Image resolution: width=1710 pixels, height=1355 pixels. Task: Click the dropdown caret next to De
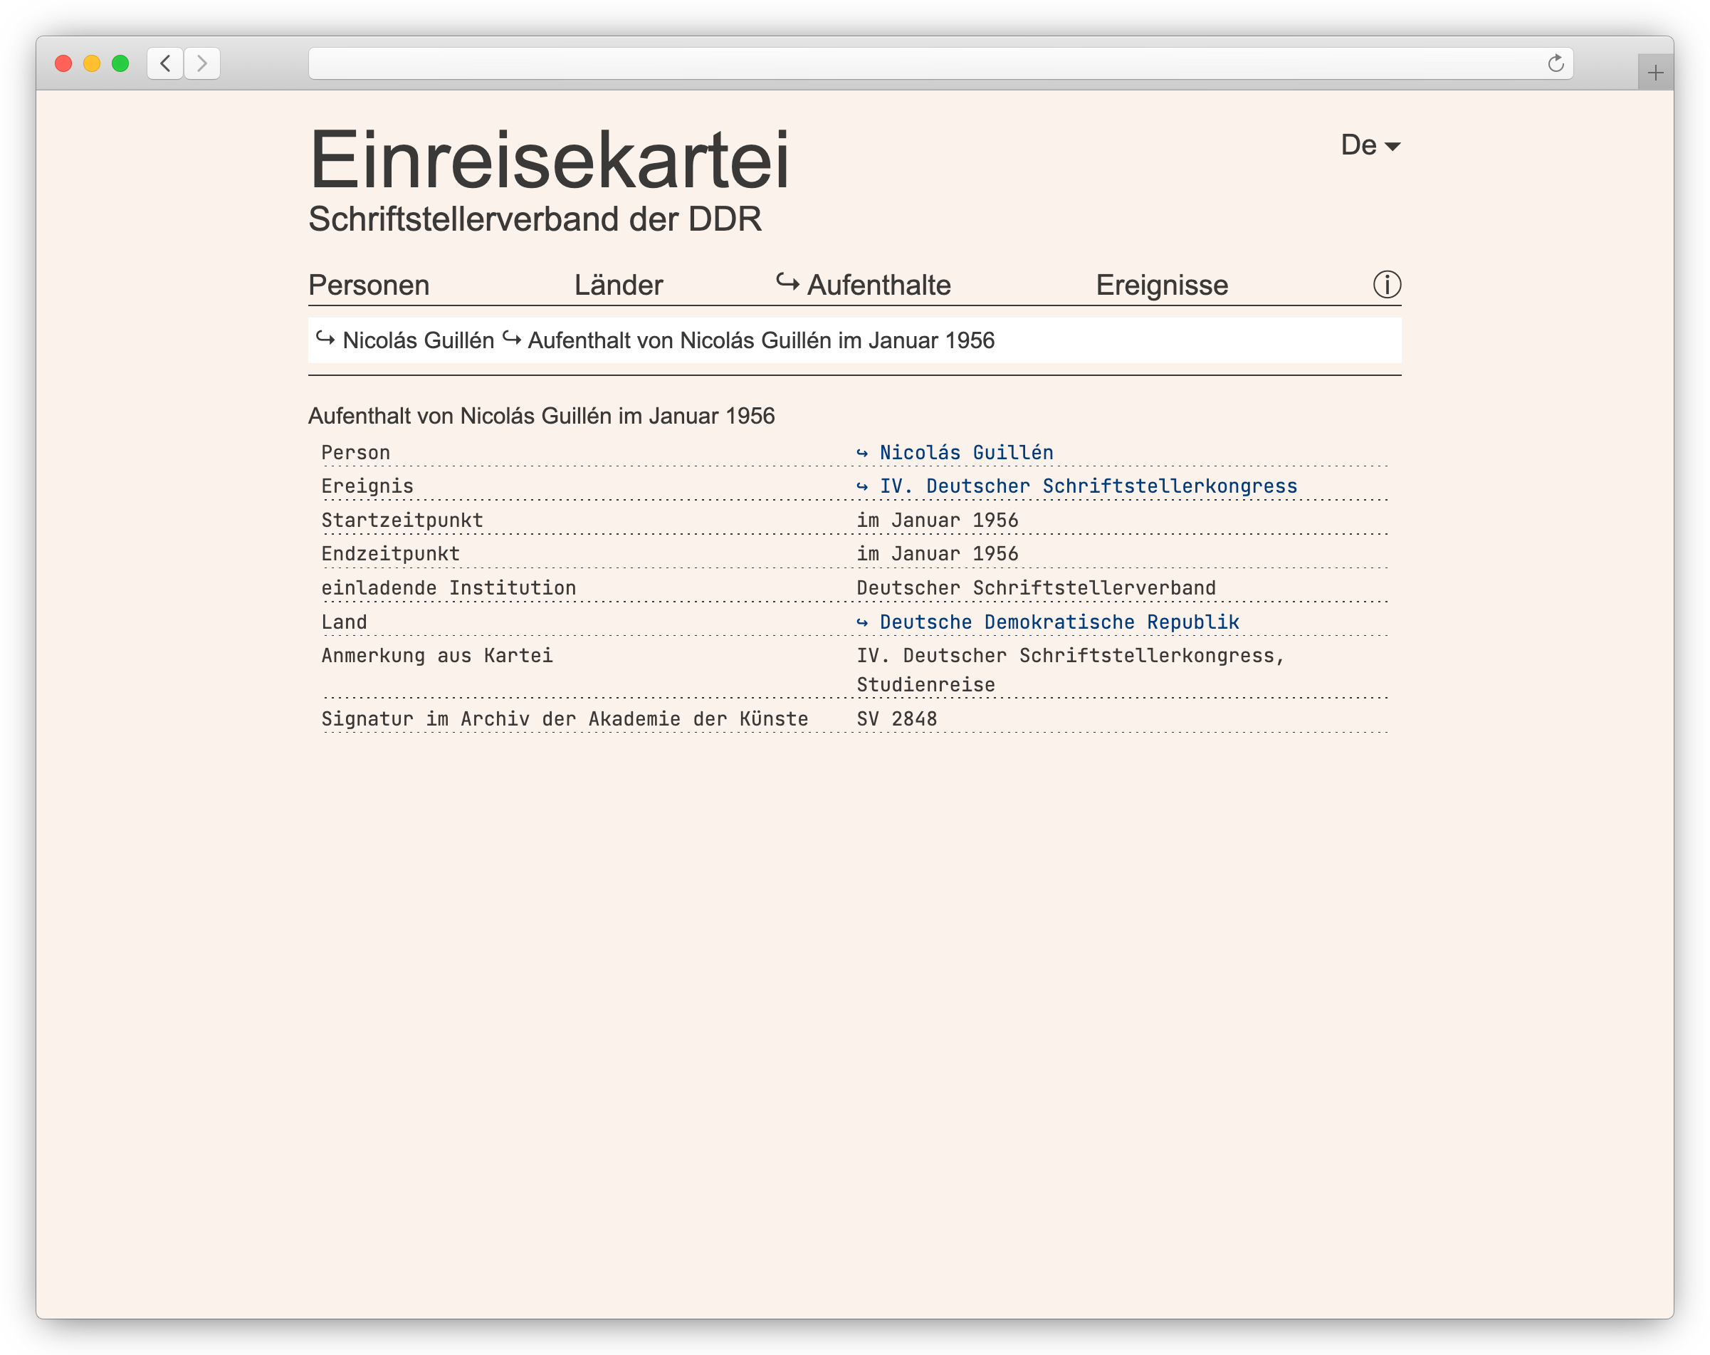[x=1392, y=147]
